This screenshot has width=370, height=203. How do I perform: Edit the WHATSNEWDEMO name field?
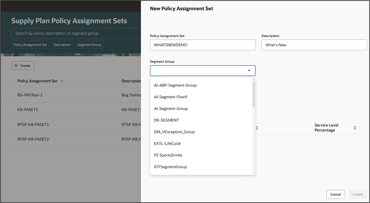click(x=203, y=45)
